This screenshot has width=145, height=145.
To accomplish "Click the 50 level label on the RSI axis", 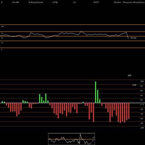I will [2, 38].
